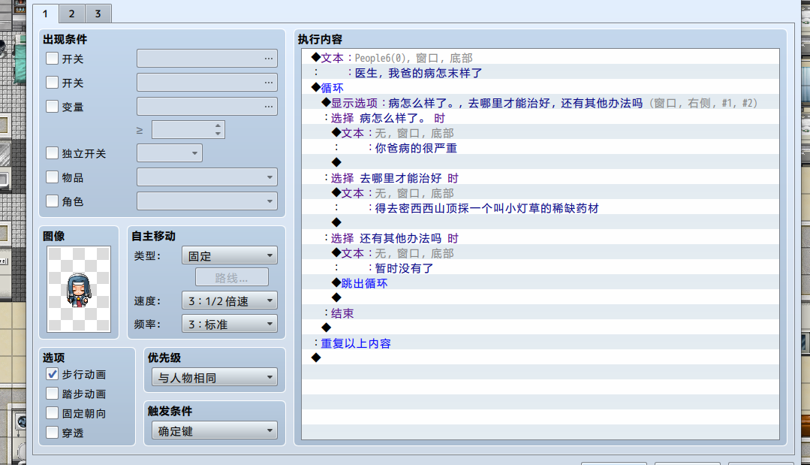Open second 开关 selector ellipsis button
The width and height of the screenshot is (810, 465).
(x=269, y=82)
